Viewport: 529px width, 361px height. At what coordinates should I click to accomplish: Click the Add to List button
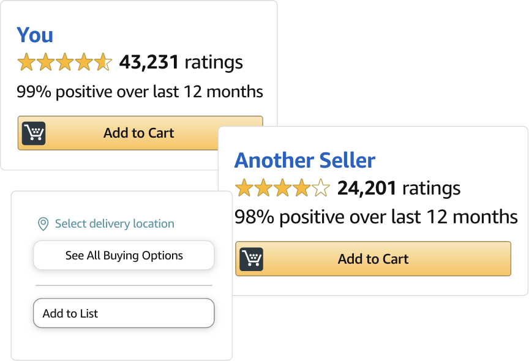tap(124, 313)
